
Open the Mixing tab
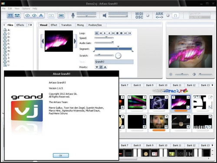point(80,25)
